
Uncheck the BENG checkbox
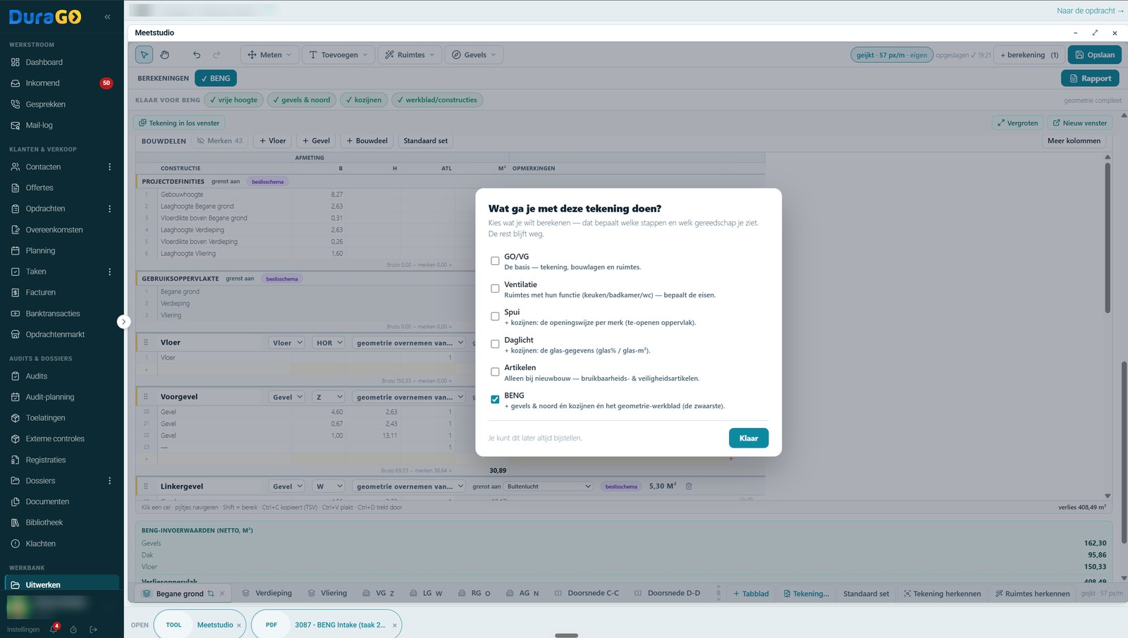(x=495, y=400)
